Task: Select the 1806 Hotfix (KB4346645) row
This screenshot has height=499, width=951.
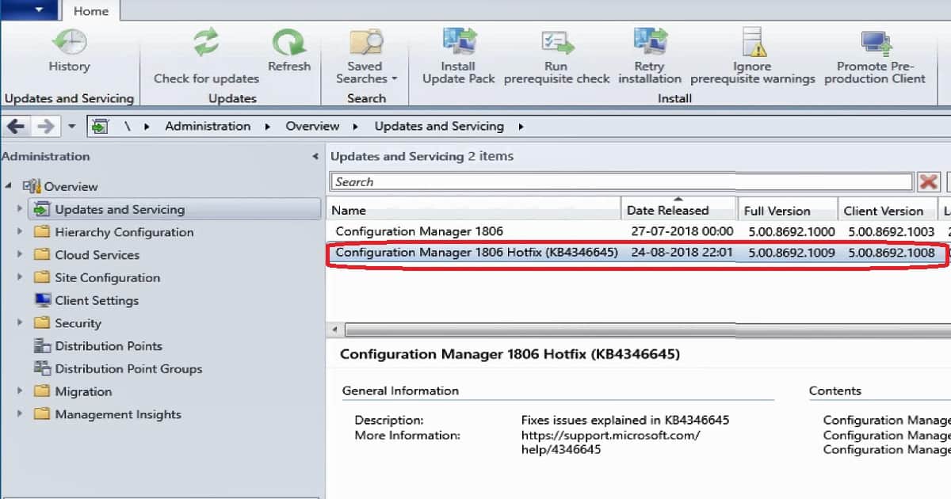Action: 638,253
